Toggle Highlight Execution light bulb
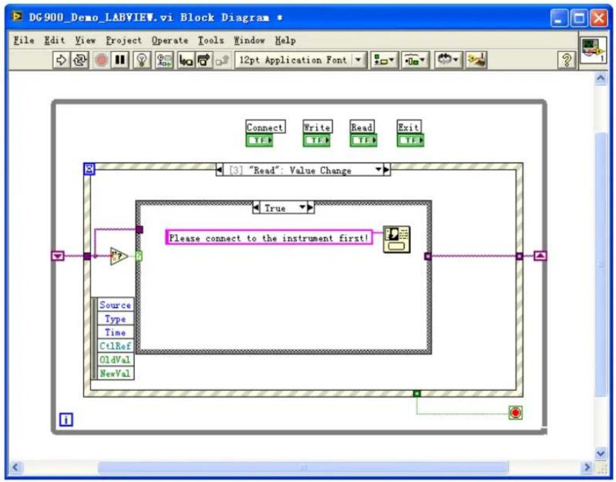The width and height of the screenshot is (616, 482). tap(142, 60)
